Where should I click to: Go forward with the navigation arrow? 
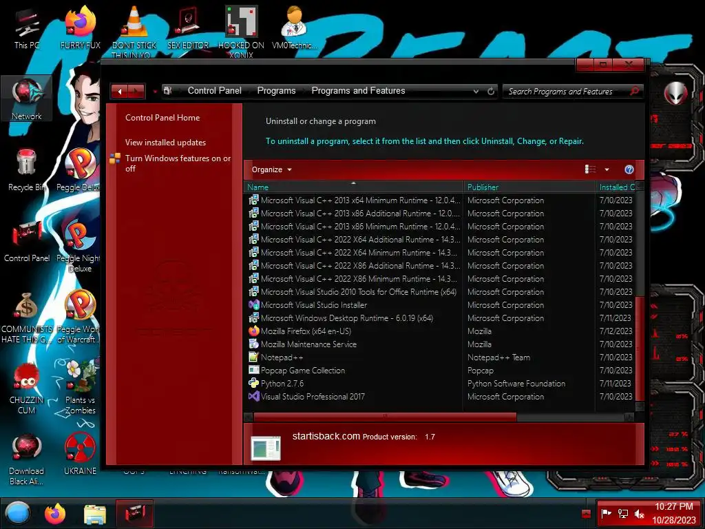[136, 92]
